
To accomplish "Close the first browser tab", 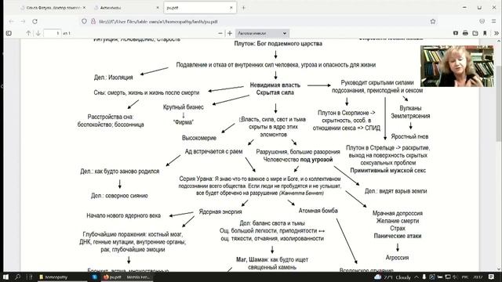I will pos(84,8).
